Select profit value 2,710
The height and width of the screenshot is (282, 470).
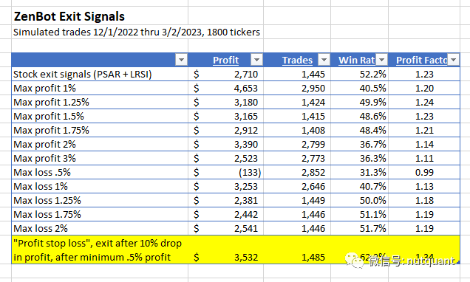246,75
